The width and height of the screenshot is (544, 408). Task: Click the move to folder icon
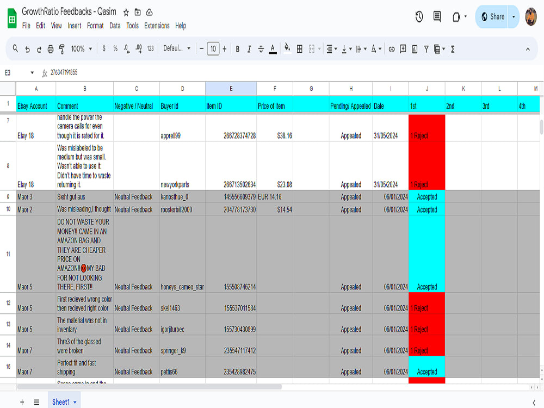coord(138,13)
